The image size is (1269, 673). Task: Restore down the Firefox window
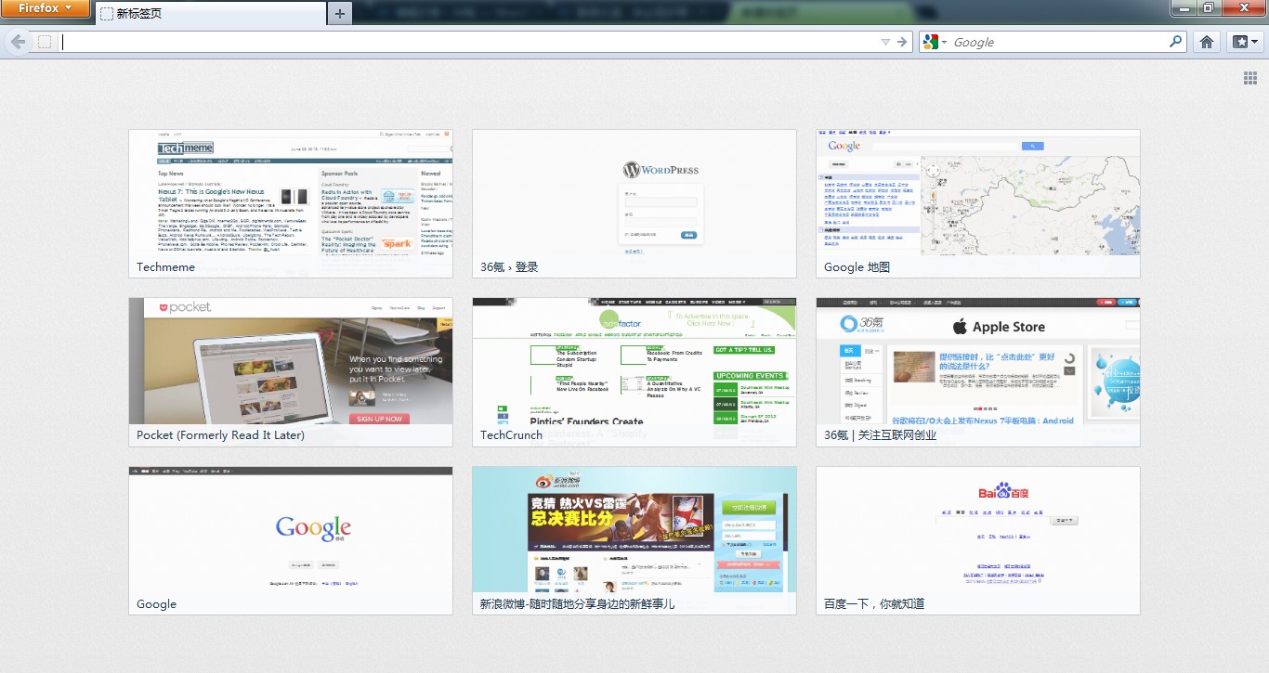(1209, 8)
